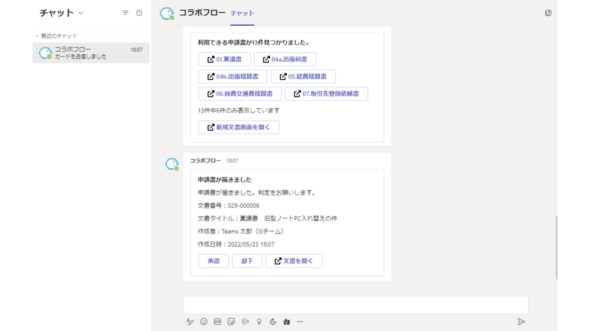Click the 18:07 timestamp in the chat list
Image resolution: width=589 pixels, height=331 pixels.
click(x=136, y=50)
